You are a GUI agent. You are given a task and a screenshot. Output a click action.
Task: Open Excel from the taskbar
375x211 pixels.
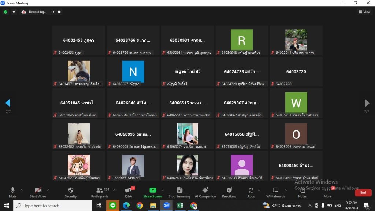(180, 206)
